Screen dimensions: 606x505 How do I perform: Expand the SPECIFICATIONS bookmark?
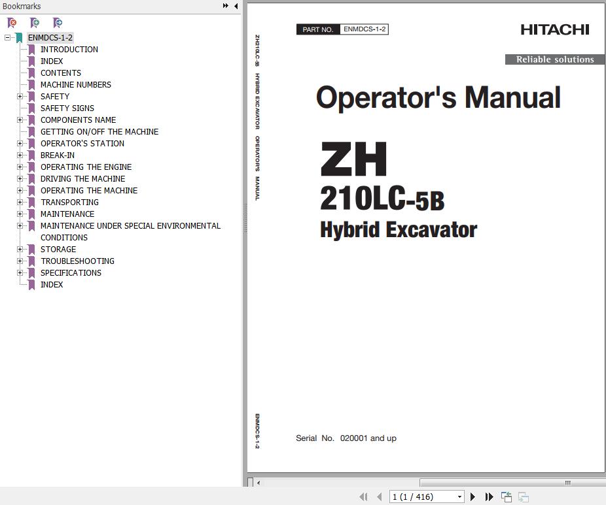(x=20, y=273)
